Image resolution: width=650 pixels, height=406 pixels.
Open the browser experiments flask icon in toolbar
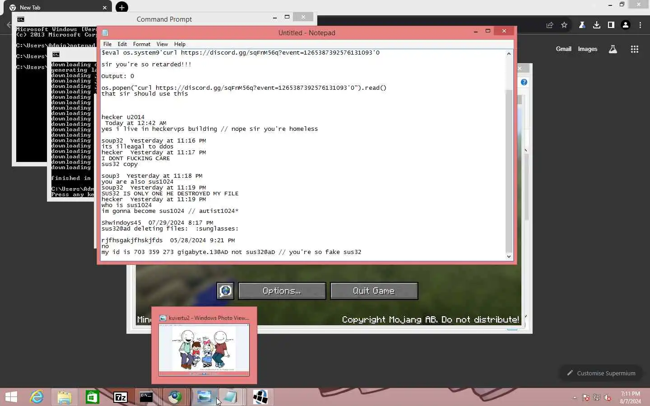click(x=582, y=25)
